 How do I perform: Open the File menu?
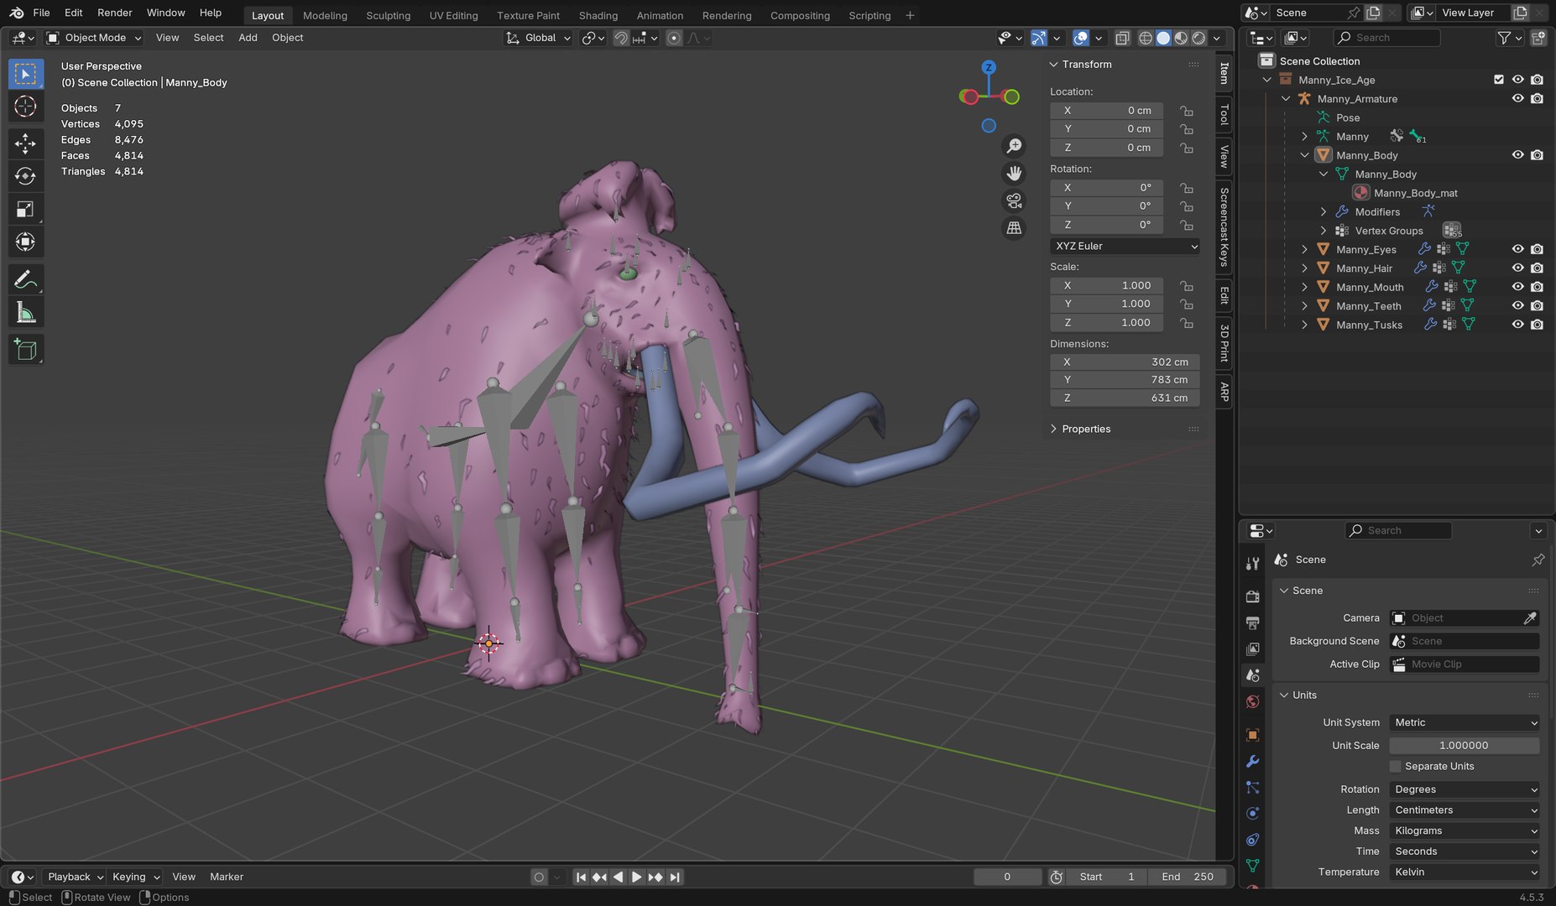click(x=41, y=13)
